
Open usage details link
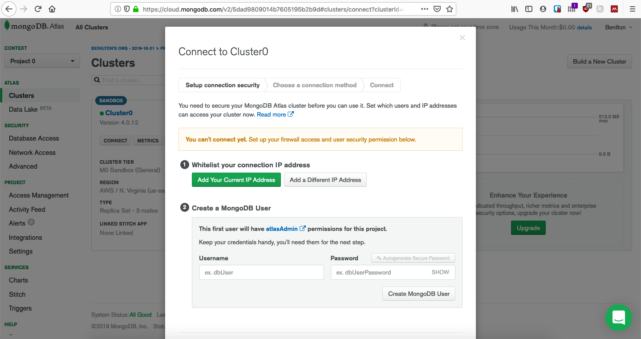point(584,28)
